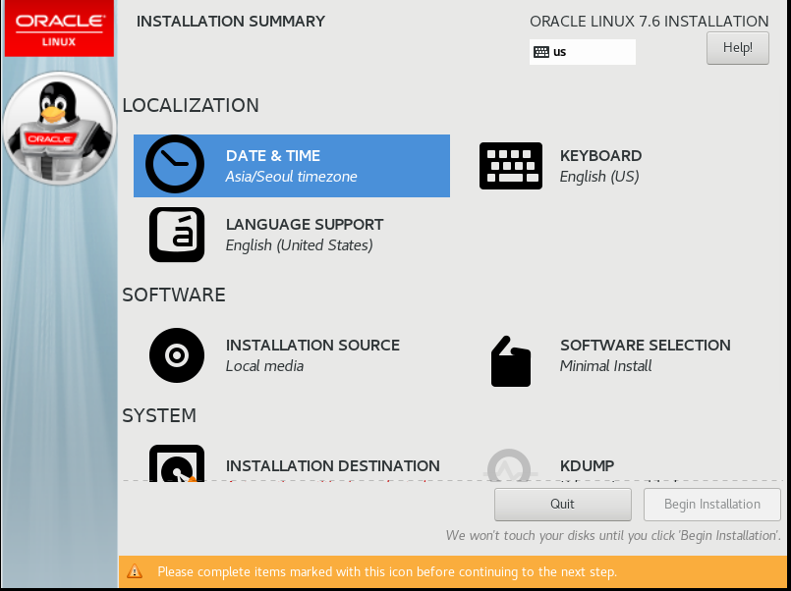This screenshot has height=591, width=791.
Task: Click the warning triangle in orange bar
Action: pos(135,571)
